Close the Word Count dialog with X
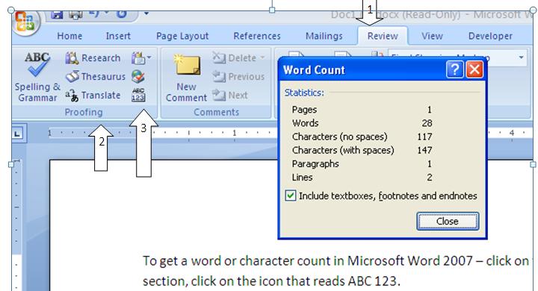538x291 pixels. pos(474,70)
